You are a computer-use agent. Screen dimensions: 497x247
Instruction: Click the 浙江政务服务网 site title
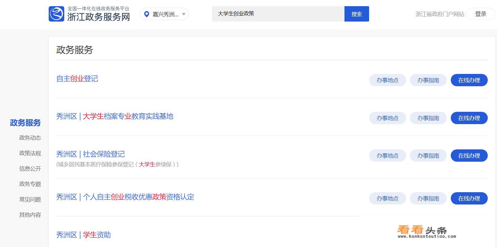pyautogui.click(x=99, y=17)
